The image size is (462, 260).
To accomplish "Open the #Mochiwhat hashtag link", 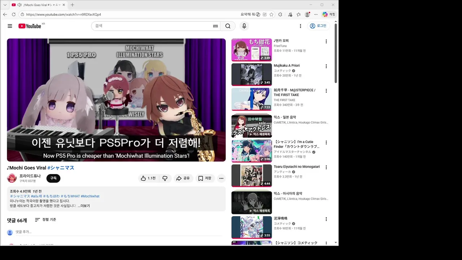I will pyautogui.click(x=90, y=196).
